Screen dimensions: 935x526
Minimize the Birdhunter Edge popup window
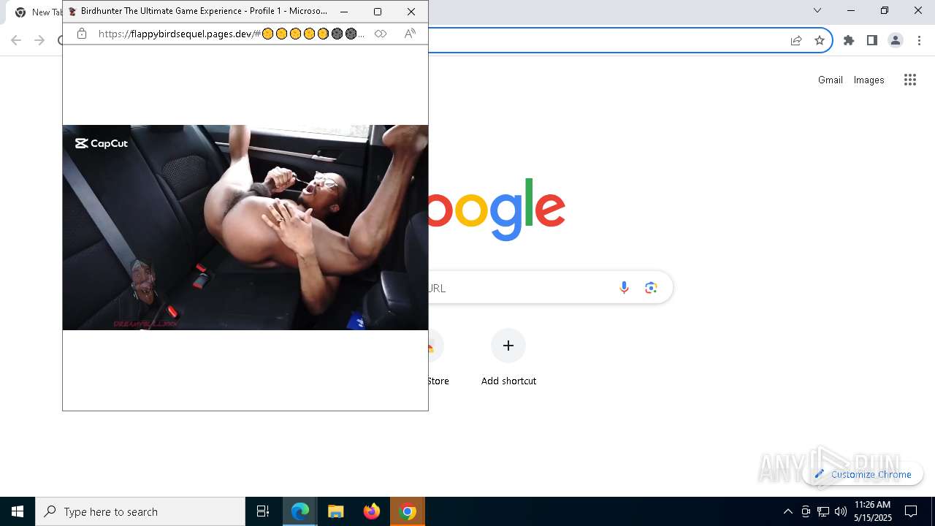pyautogui.click(x=344, y=12)
